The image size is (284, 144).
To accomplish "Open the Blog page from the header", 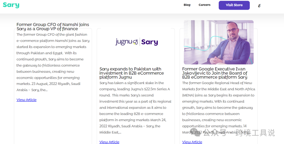I will (187, 5).
